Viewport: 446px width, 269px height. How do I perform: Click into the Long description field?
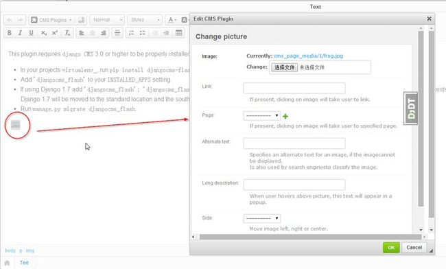(294, 185)
